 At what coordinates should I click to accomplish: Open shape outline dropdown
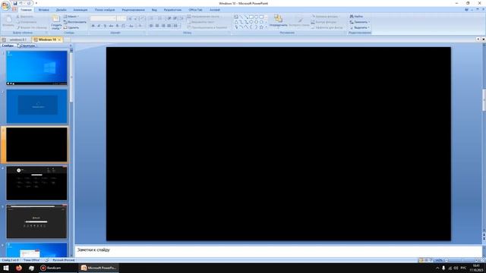tap(324, 22)
